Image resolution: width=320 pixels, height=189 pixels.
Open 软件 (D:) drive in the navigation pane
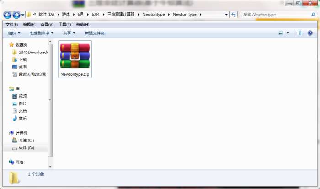pyautogui.click(x=27, y=147)
